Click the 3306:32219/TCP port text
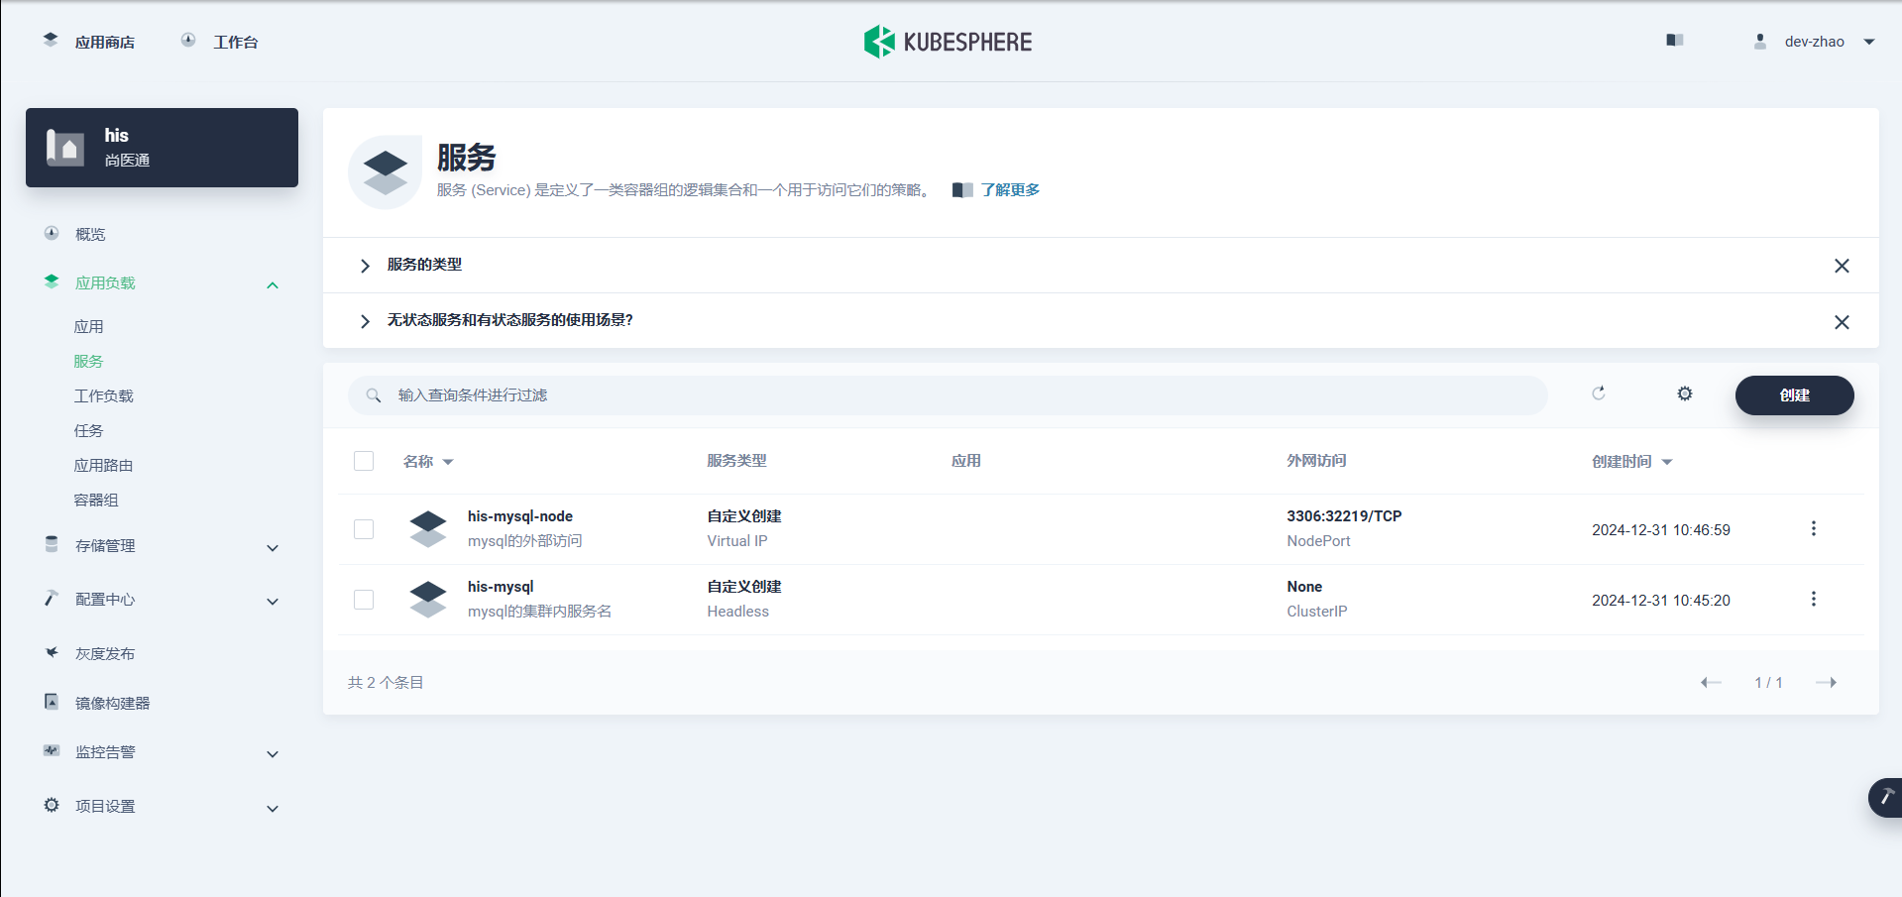 pos(1344,516)
